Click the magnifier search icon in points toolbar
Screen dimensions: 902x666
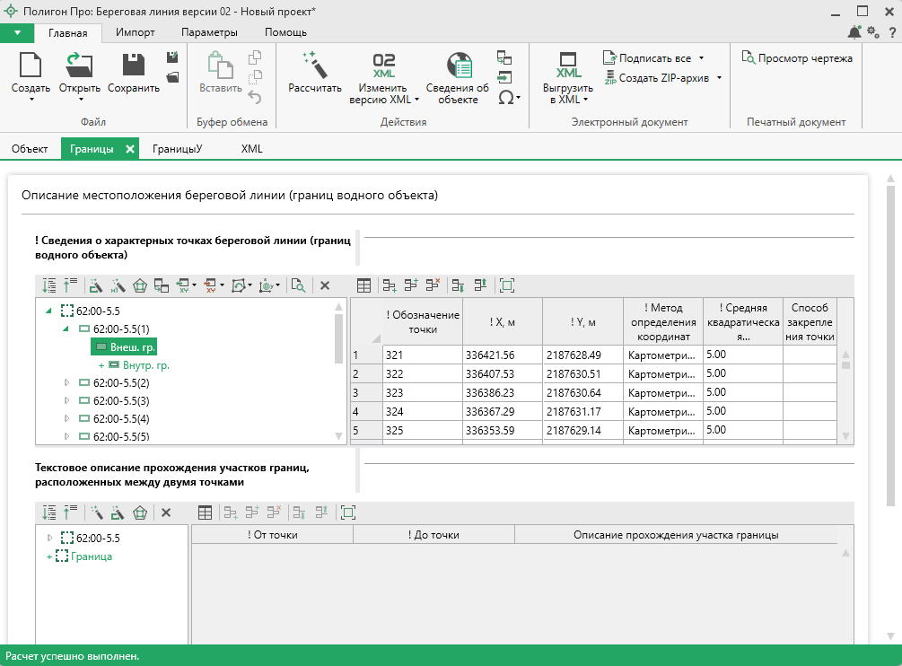(298, 285)
